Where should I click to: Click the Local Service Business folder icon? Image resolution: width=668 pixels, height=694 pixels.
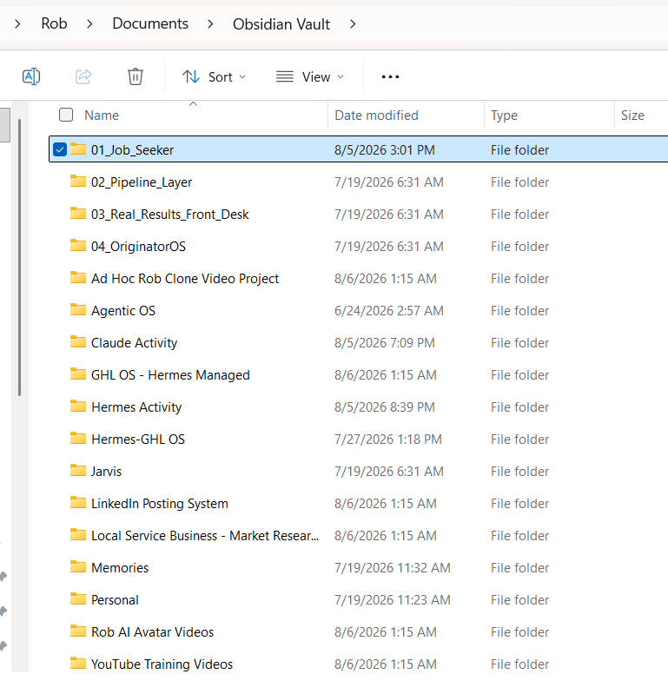(x=78, y=535)
